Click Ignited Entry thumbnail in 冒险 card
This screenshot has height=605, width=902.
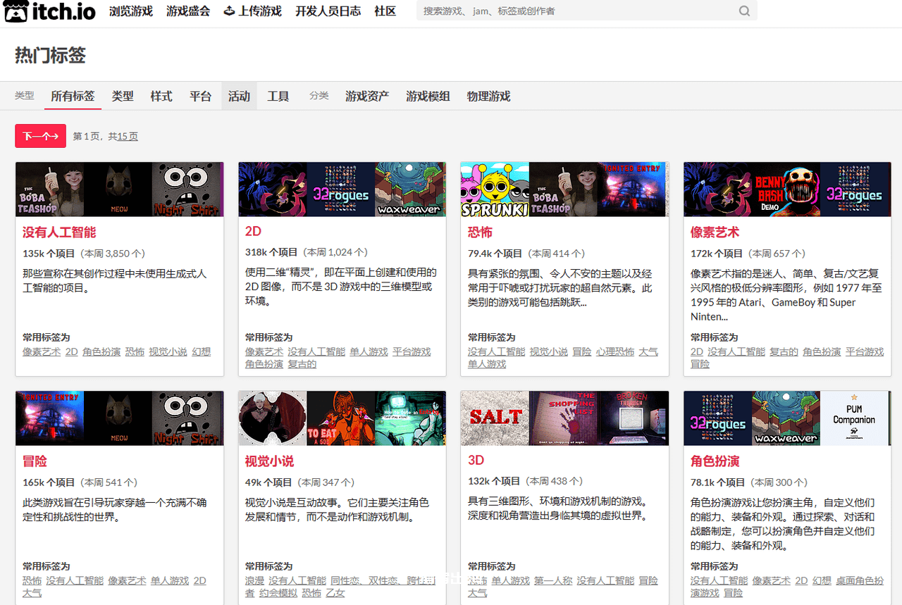49,418
